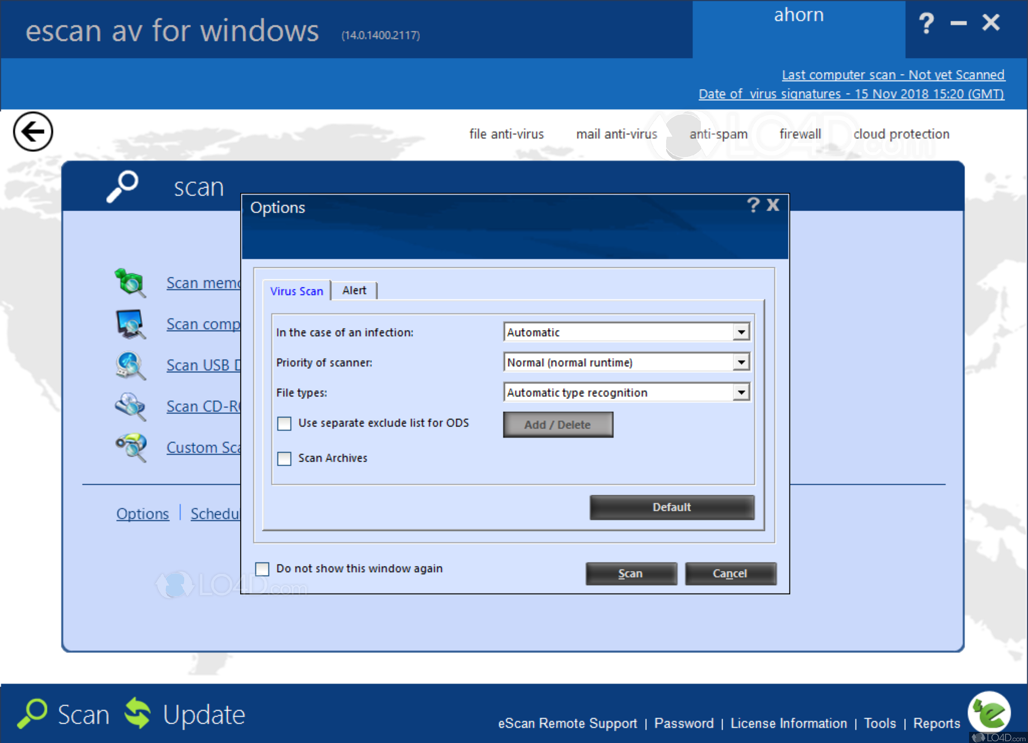This screenshot has width=1028, height=743.
Task: Enable separate exclude list for ODS
Action: point(284,423)
